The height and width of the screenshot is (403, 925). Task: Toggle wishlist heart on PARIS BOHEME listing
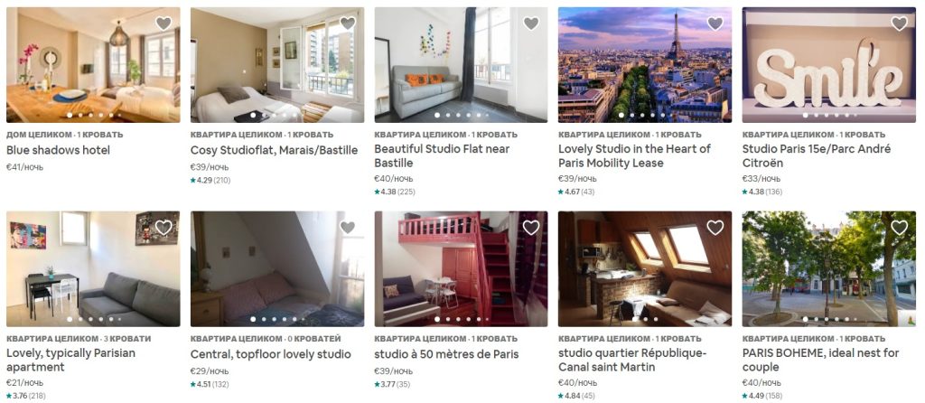pos(899,228)
